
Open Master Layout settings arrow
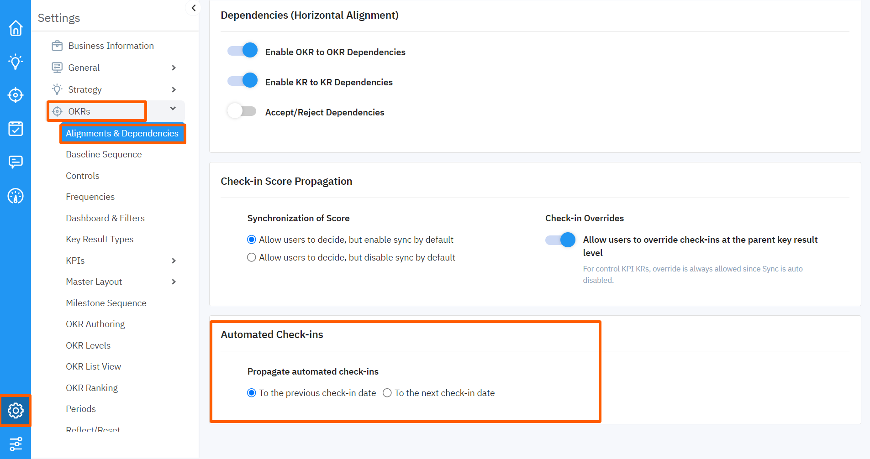pyautogui.click(x=174, y=282)
